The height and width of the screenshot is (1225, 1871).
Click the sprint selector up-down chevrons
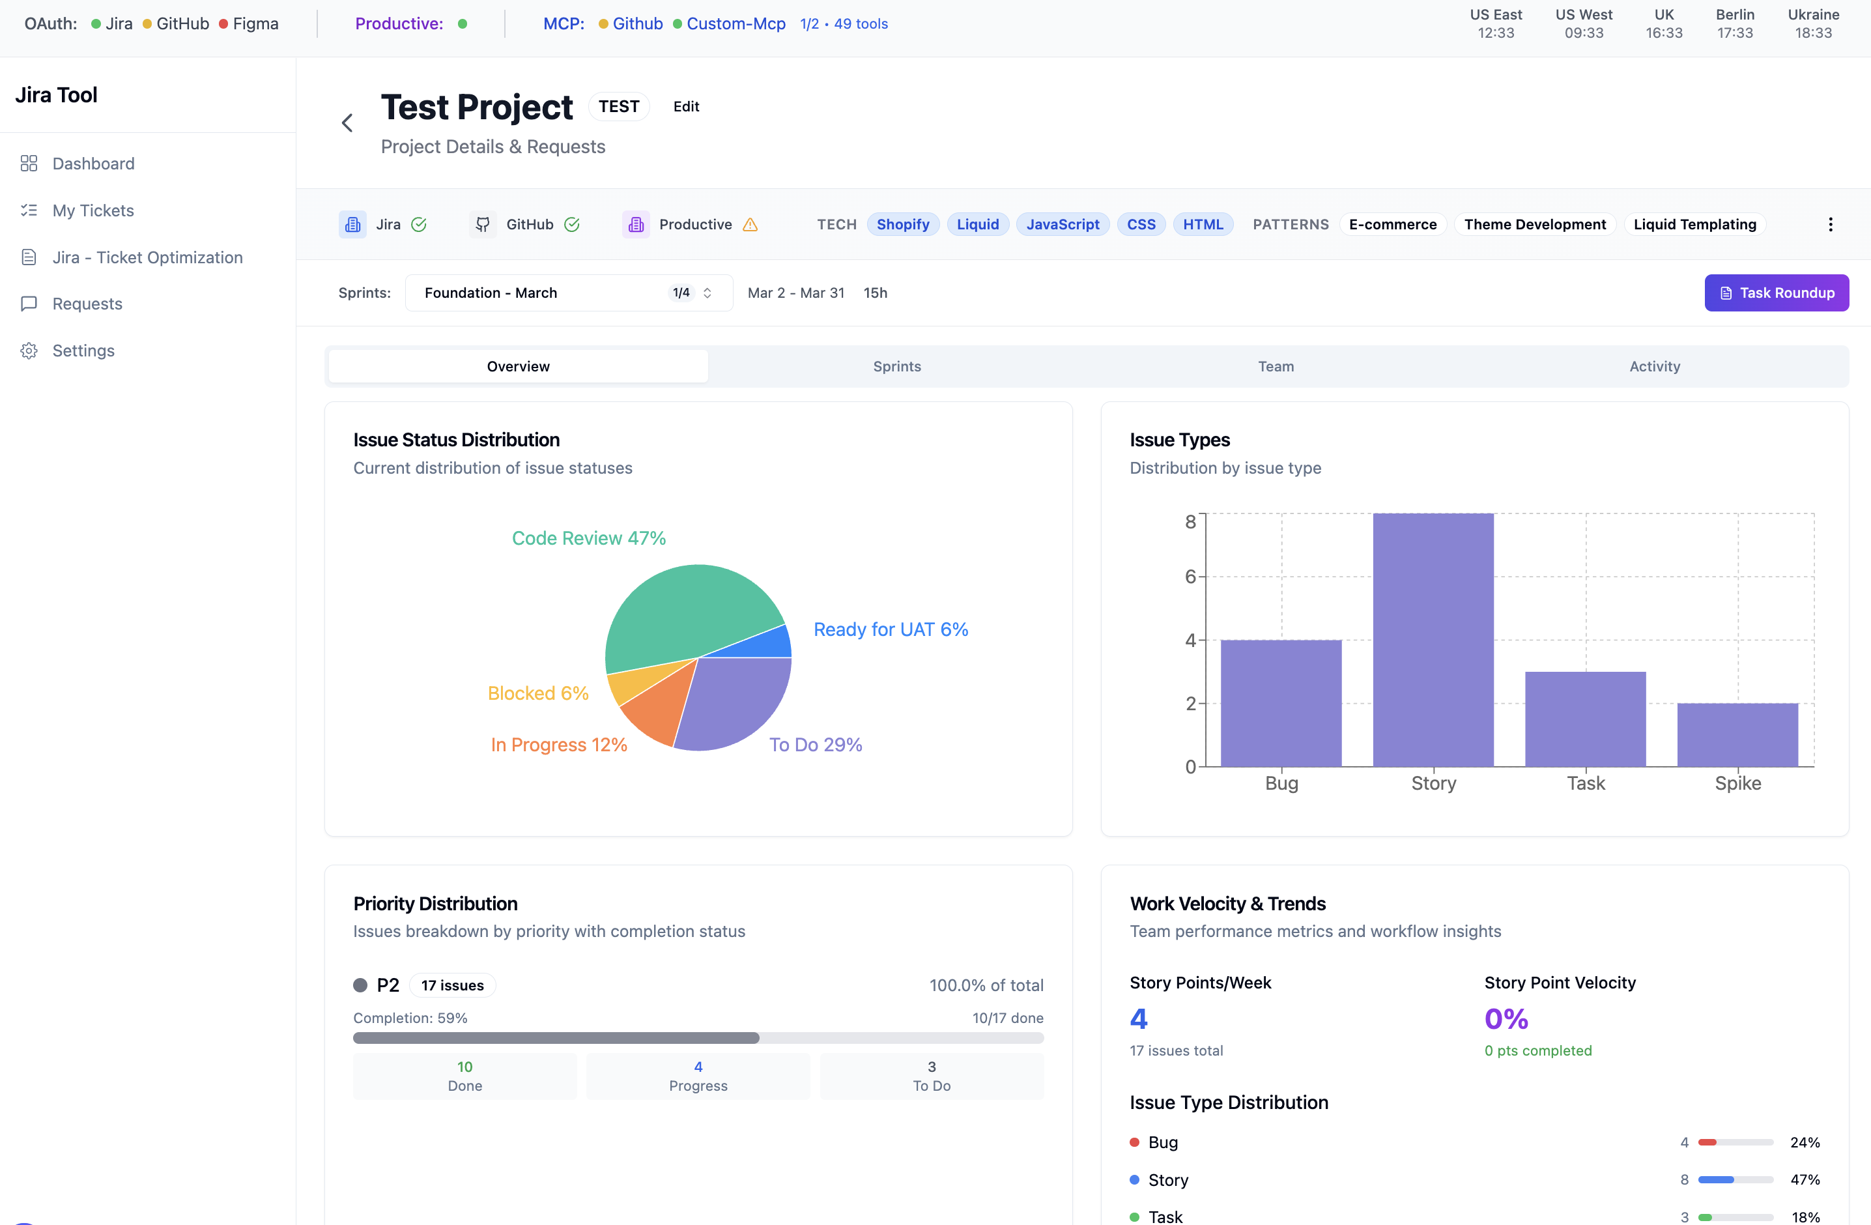point(707,293)
